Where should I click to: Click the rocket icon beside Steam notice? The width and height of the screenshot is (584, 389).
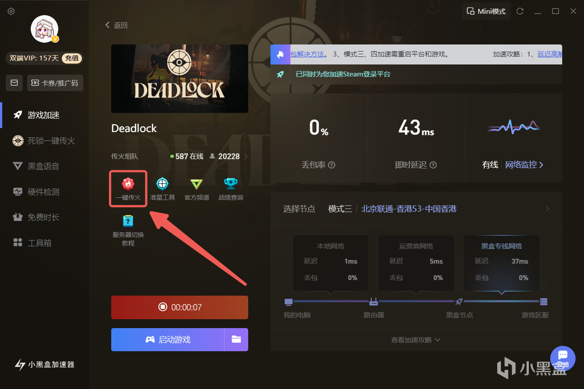point(280,74)
